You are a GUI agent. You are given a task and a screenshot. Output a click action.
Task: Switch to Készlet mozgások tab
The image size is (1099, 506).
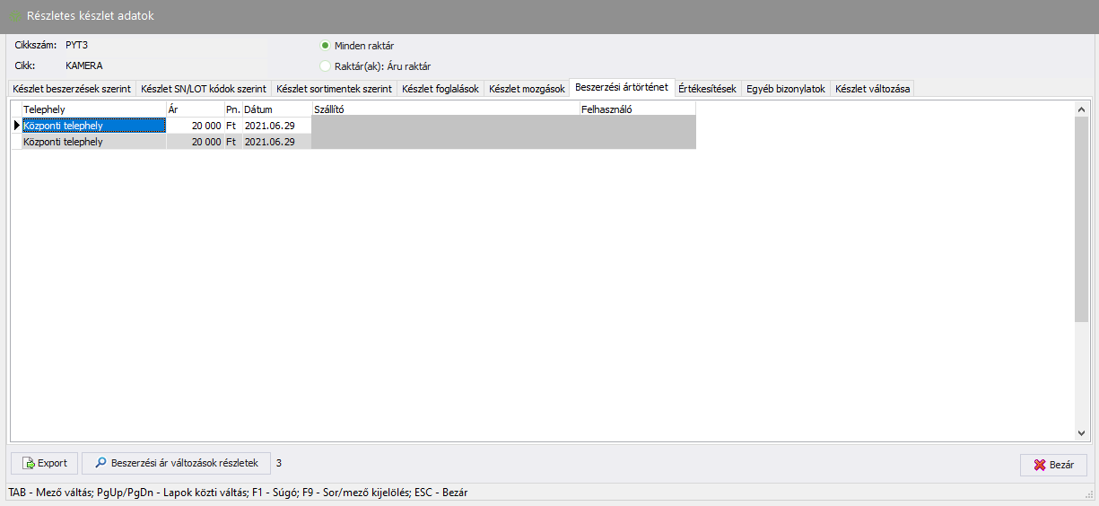click(527, 89)
